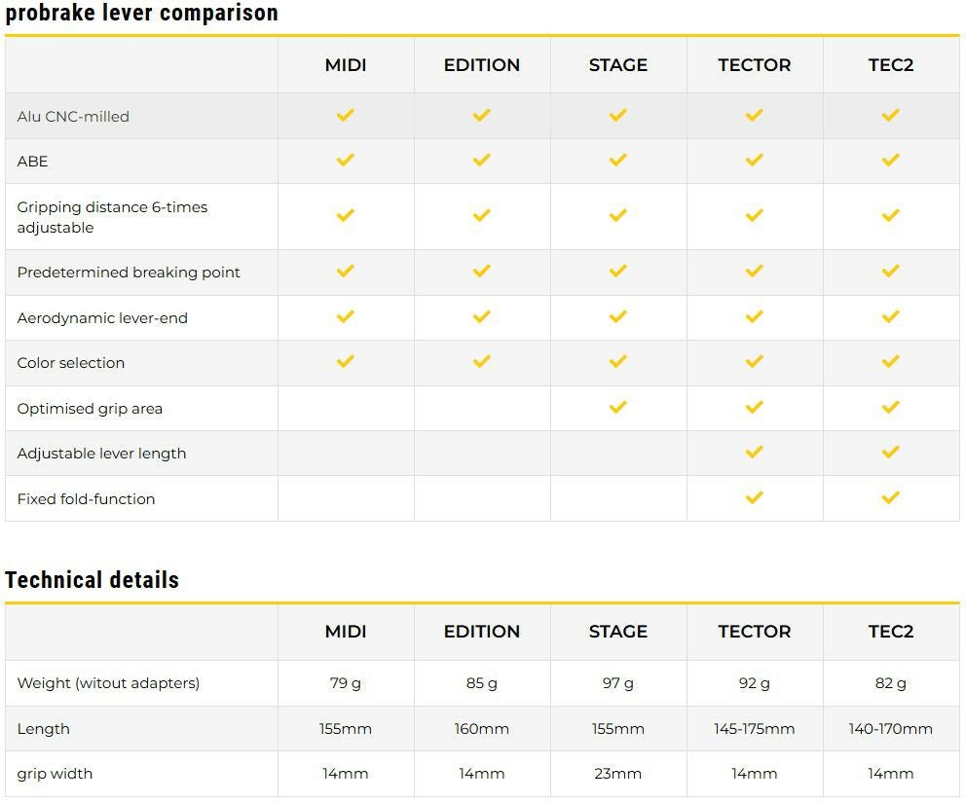This screenshot has height=802, width=966.
Task: Click the MIDI Alu CNC-milled checkmark
Action: pyautogui.click(x=345, y=115)
